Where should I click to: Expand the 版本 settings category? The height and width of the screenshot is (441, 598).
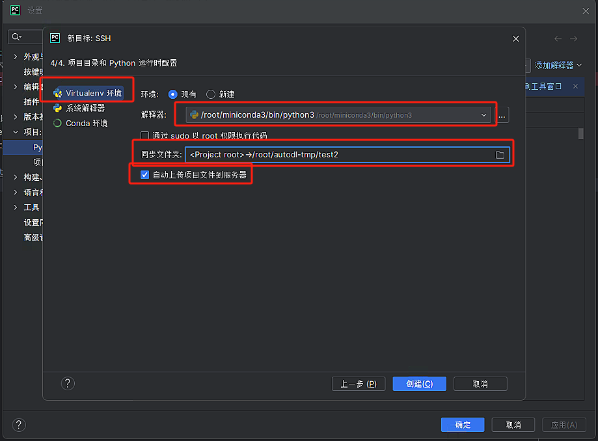tap(15, 116)
